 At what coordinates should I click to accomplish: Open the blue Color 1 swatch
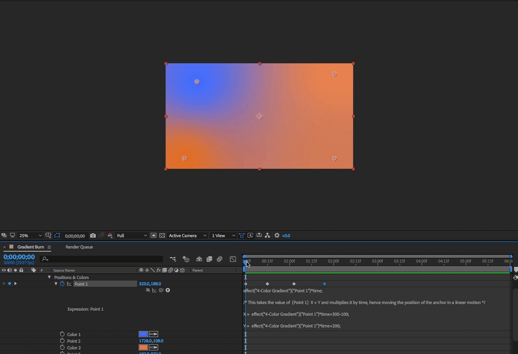[143, 334]
